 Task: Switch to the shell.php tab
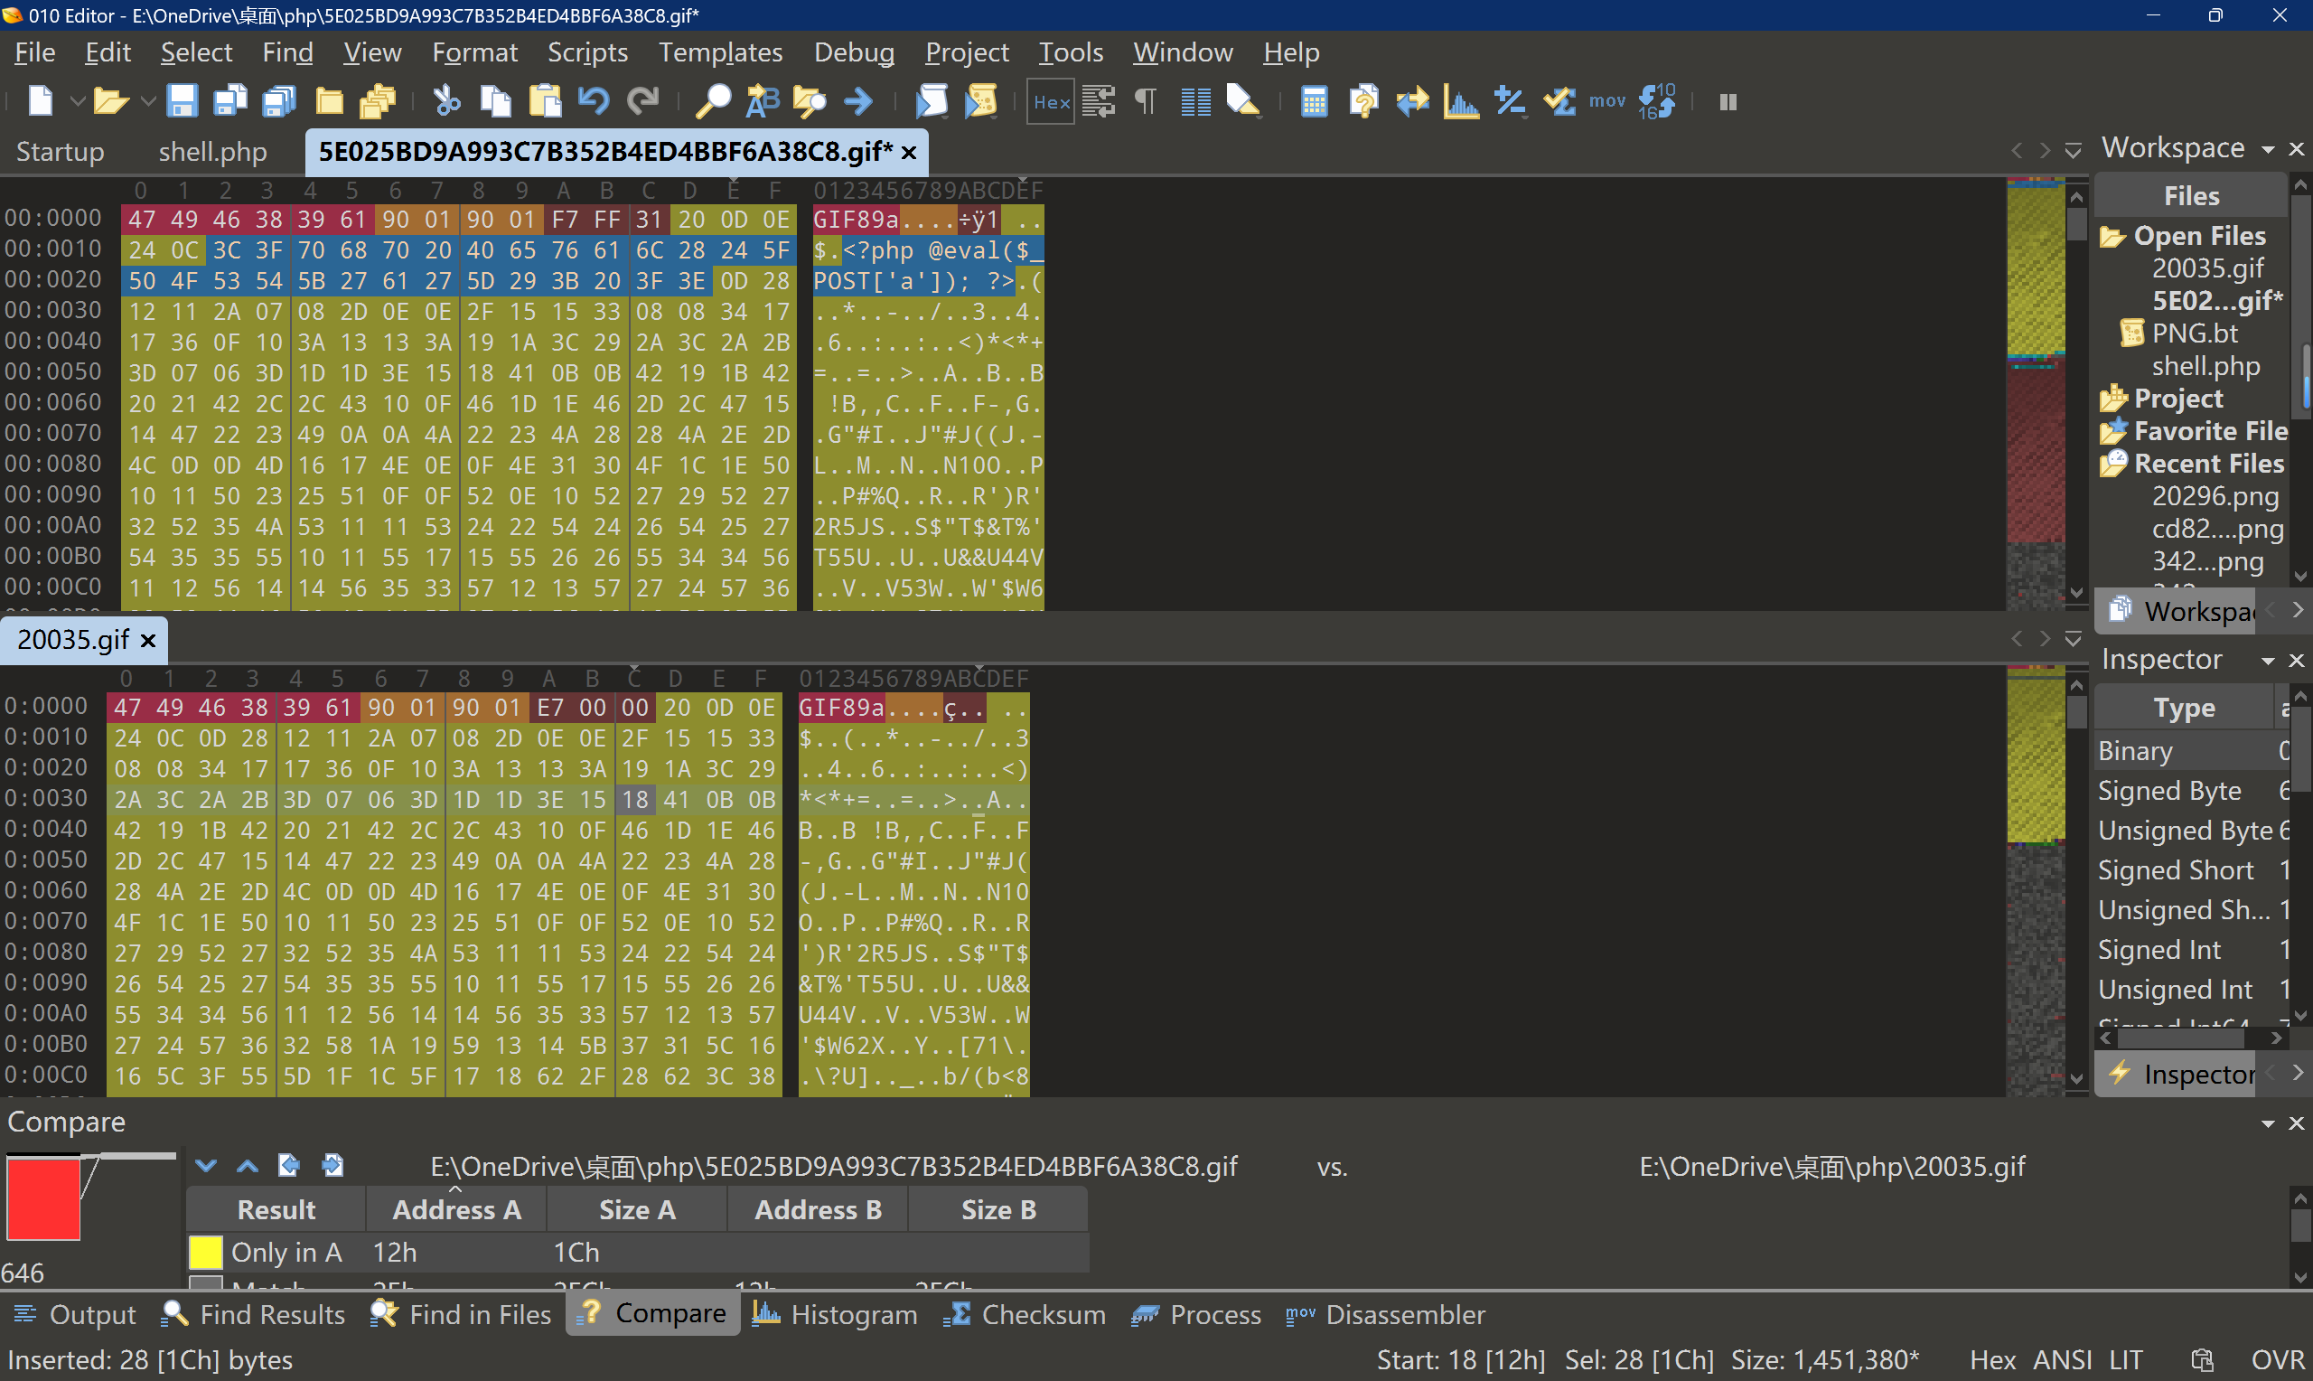coord(212,152)
